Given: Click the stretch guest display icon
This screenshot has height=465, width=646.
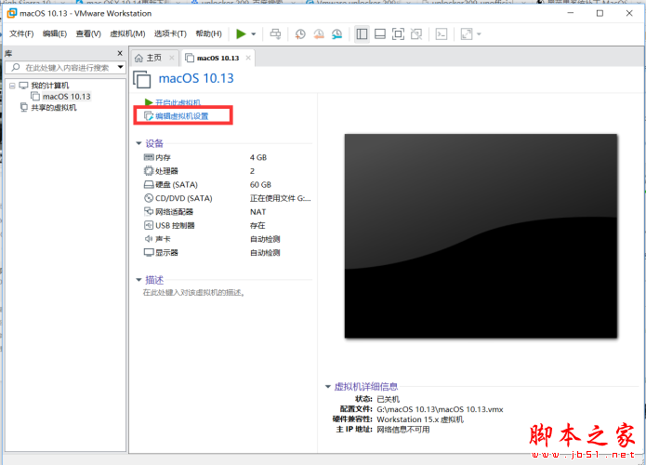Looking at the screenshot, I should [x=467, y=33].
